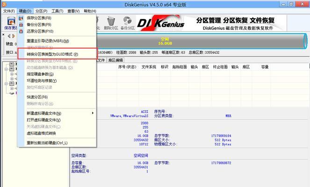Screen dimensions: 310x187
Task: Click the 33554431 total sectors value
Action: (141, 167)
